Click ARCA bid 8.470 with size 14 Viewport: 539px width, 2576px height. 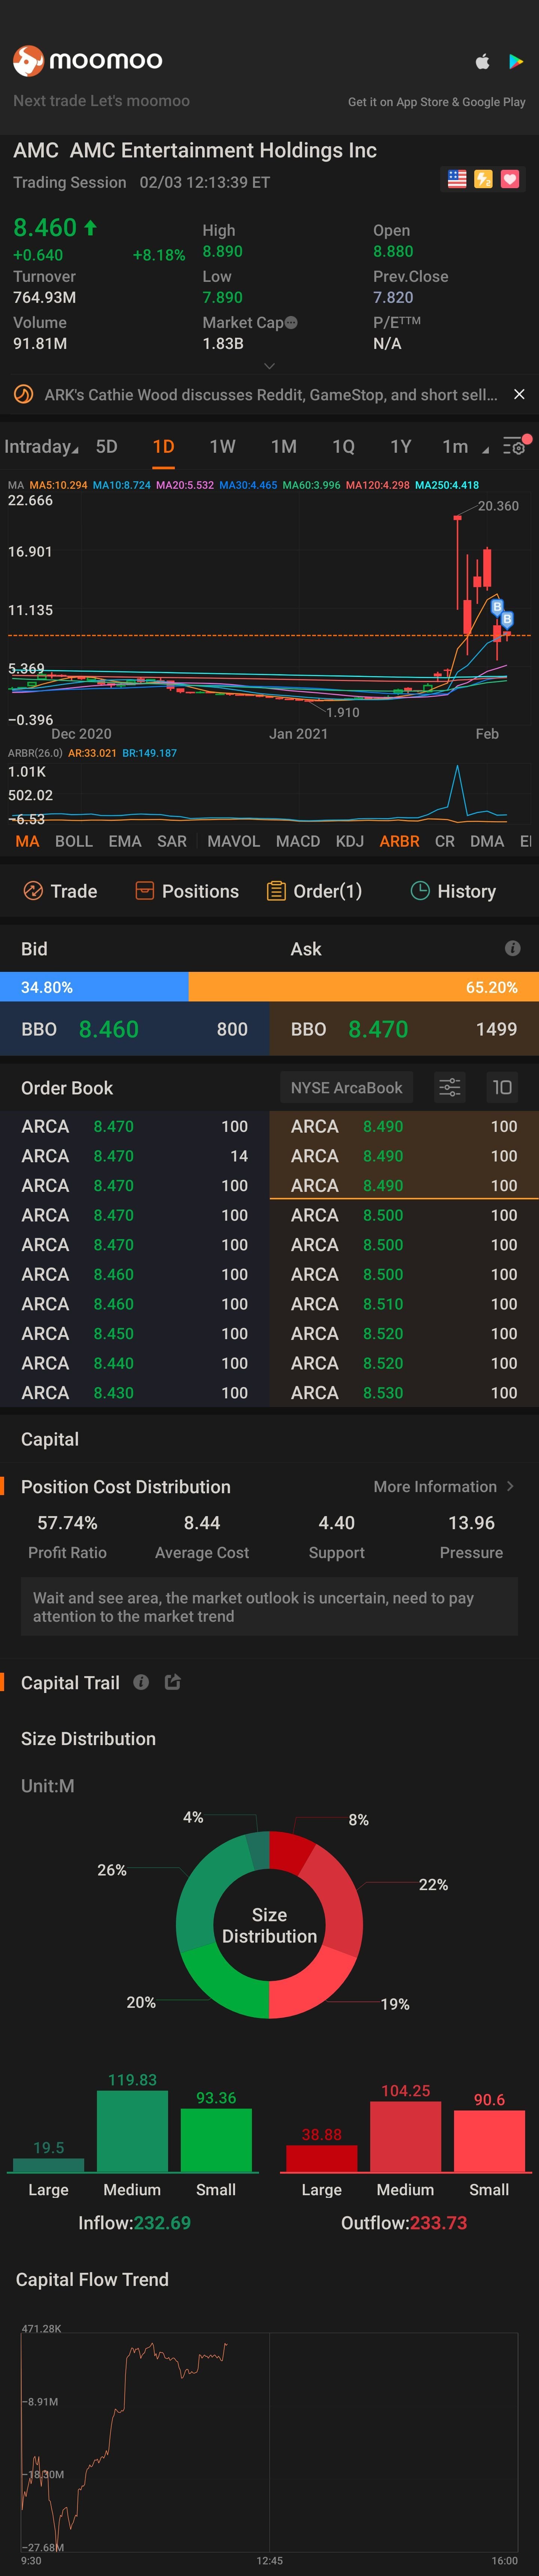pyautogui.click(x=135, y=1156)
